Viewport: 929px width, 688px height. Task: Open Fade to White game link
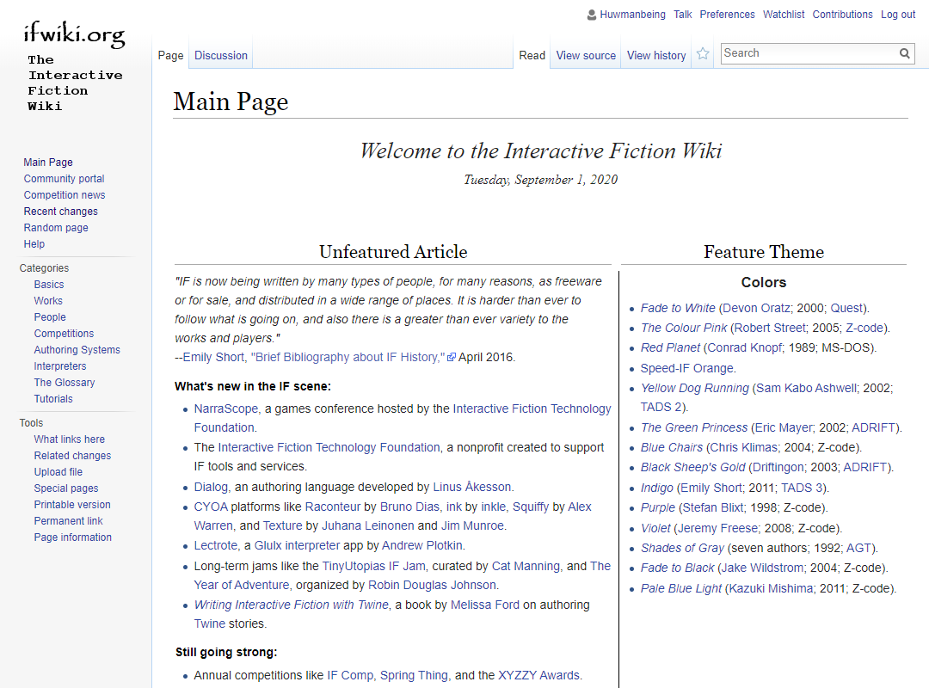678,308
